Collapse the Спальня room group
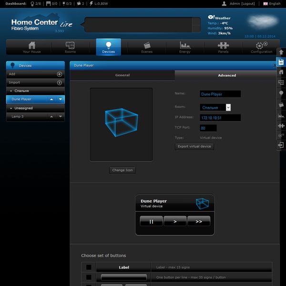 pos(11,91)
